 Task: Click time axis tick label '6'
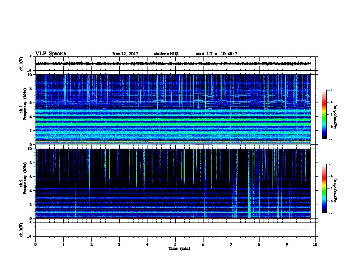tap(203, 244)
